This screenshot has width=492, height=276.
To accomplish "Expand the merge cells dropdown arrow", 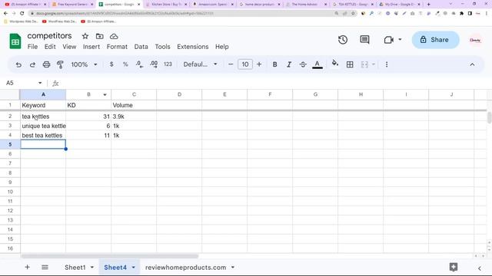I will click(374, 64).
